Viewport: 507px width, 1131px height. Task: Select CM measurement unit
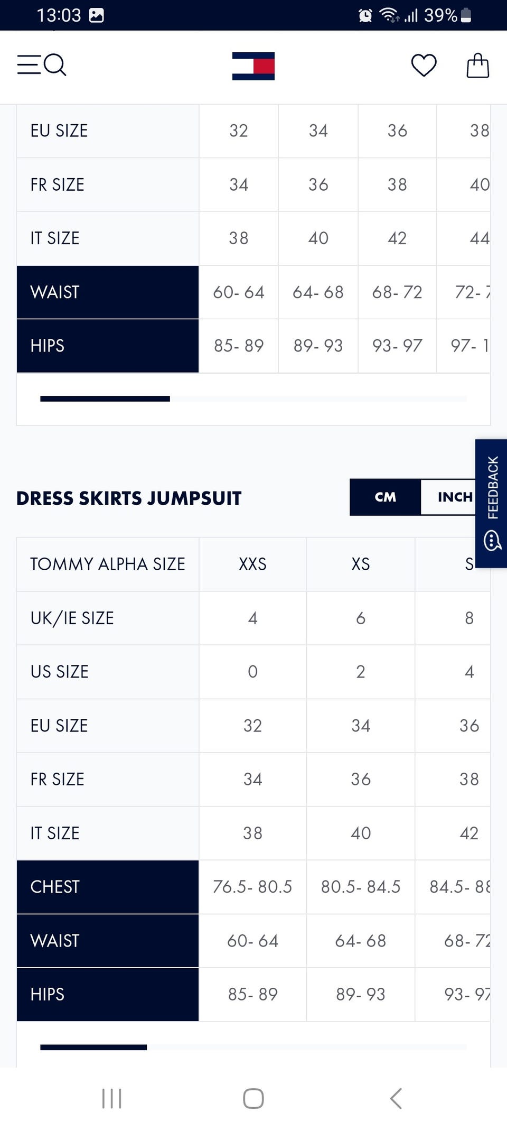tap(386, 497)
